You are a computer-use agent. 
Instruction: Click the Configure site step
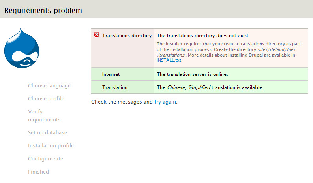[45, 159]
